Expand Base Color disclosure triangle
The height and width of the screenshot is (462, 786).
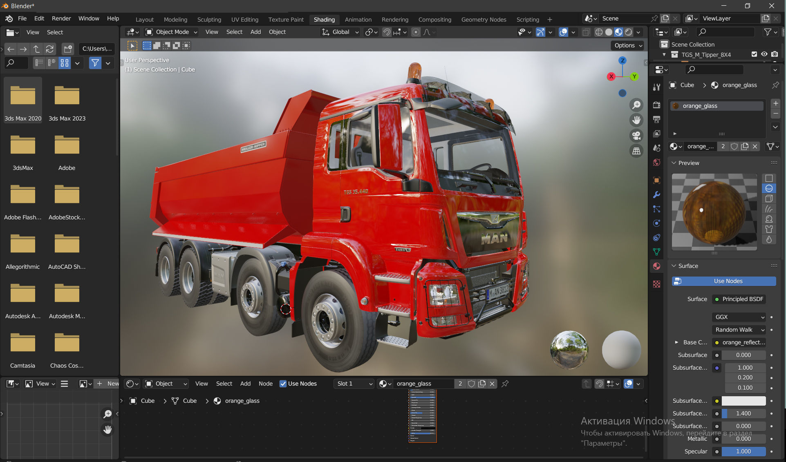676,342
